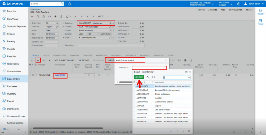Open Commerce Connector workspace

click(17, 116)
